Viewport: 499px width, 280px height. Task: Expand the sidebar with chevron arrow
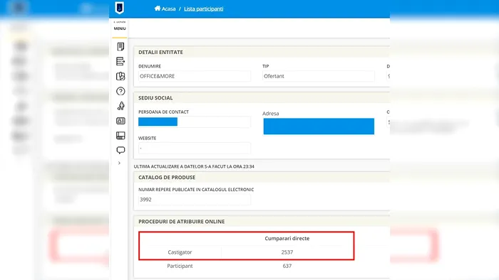[x=119, y=163]
